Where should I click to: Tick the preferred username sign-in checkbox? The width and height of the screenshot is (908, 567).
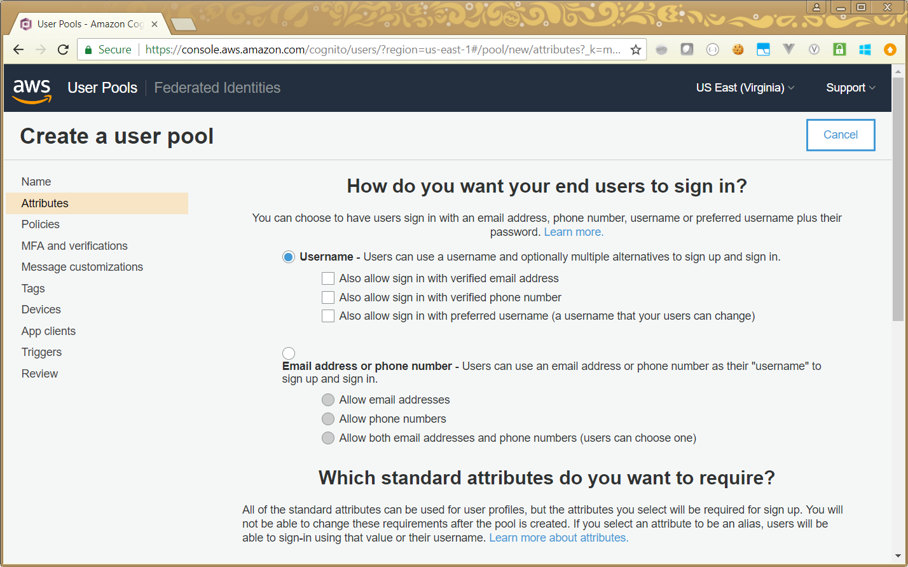328,316
